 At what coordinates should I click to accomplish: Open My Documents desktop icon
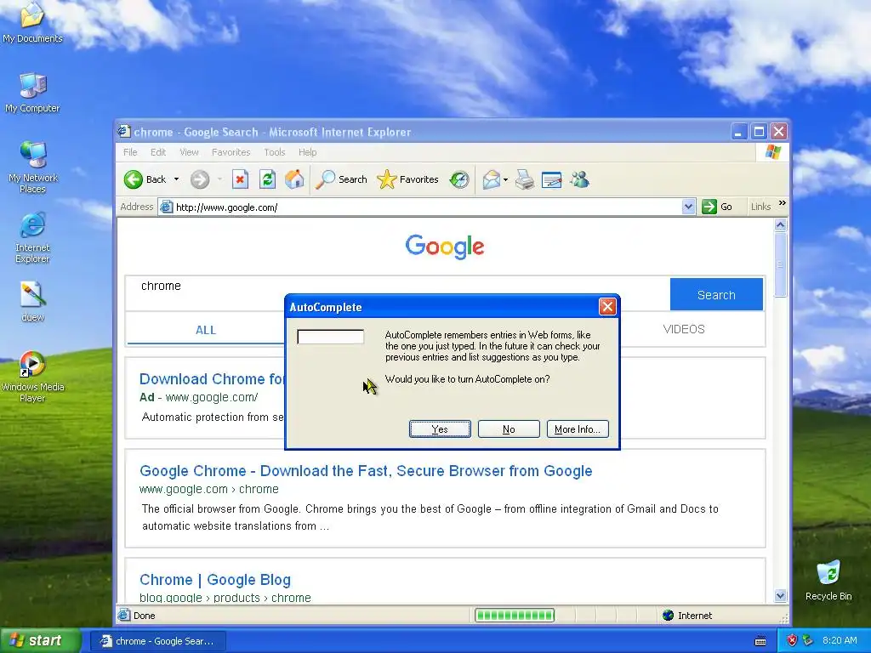[32, 23]
